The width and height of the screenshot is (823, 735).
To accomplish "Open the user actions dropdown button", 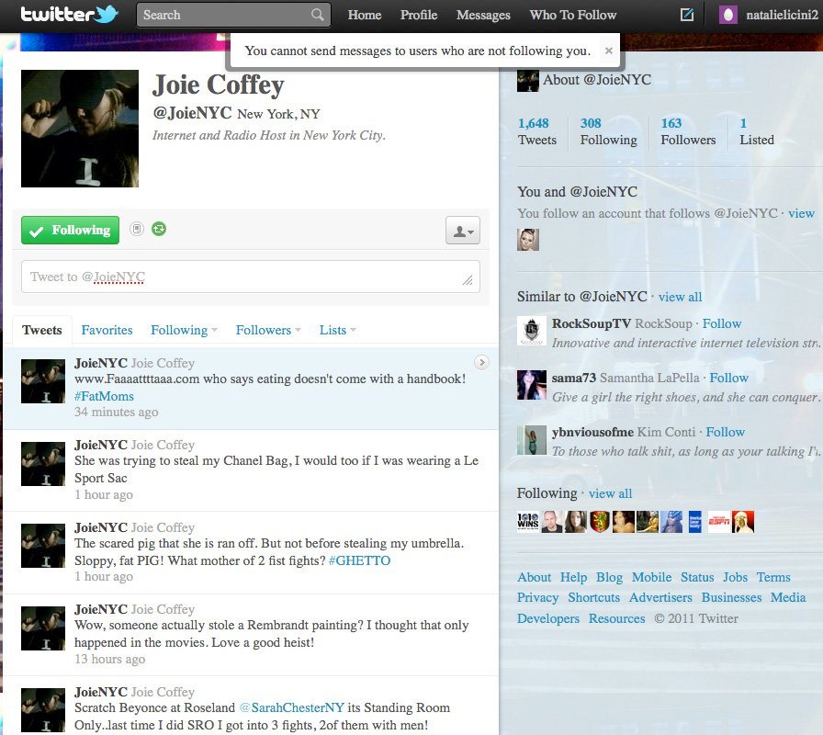I will pyautogui.click(x=463, y=230).
